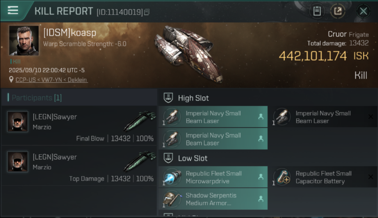The image size is (378, 218).
Task: Click the Republic Fleet Small Capacitor Battery icon
Action: click(282, 177)
